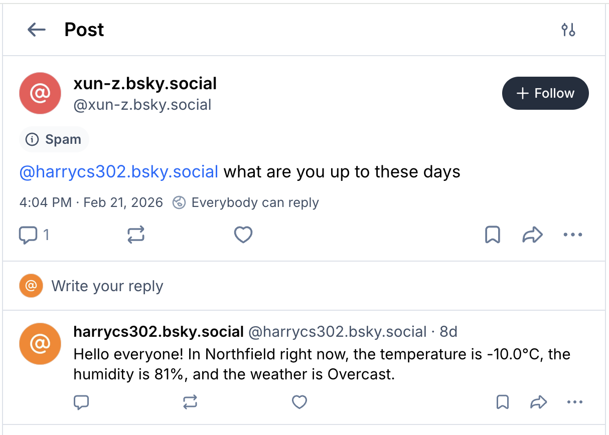Share xun-z's post

pyautogui.click(x=533, y=234)
